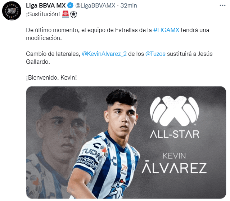Open the three-dot more options menu
230x201 pixels.
(x=222, y=5)
